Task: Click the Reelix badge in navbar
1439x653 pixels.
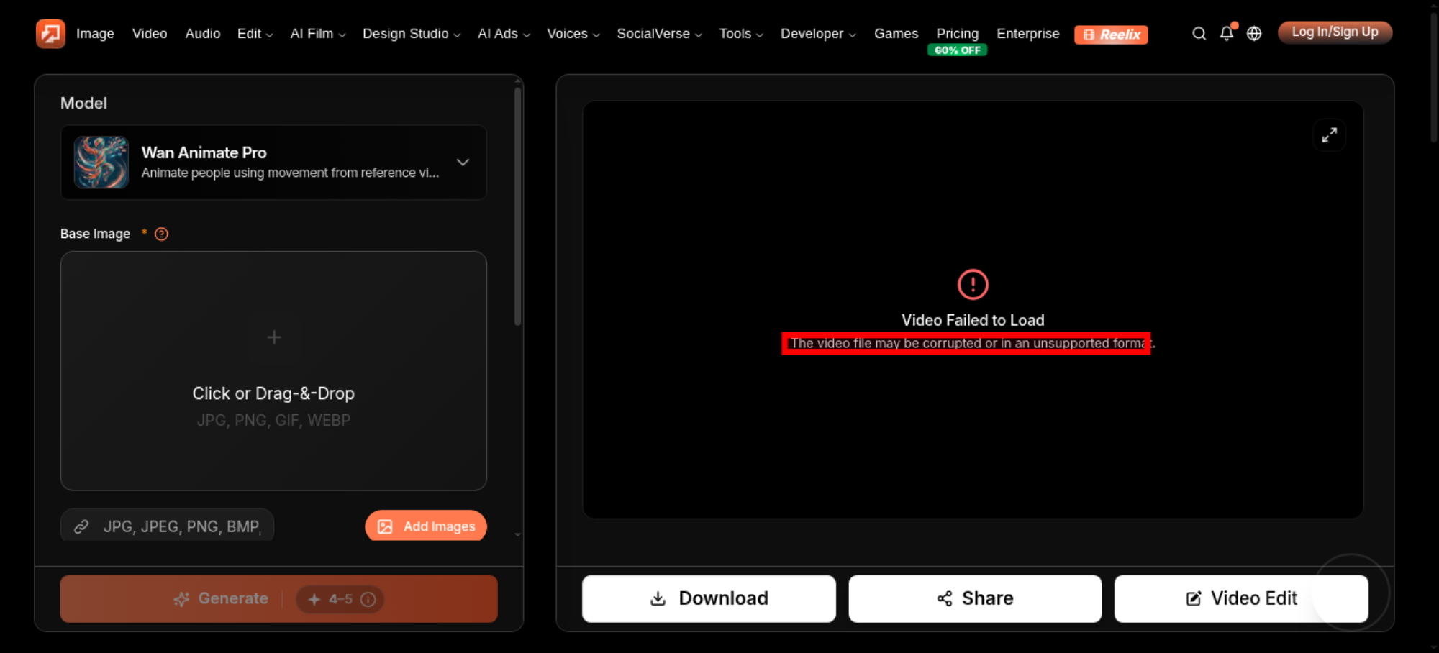Action: (1111, 35)
